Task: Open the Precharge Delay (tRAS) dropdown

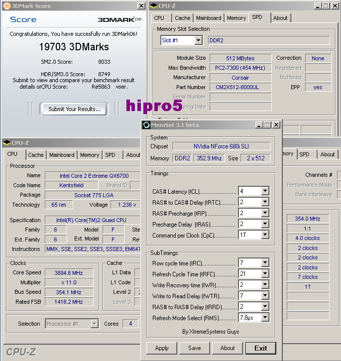Action: coord(265,224)
